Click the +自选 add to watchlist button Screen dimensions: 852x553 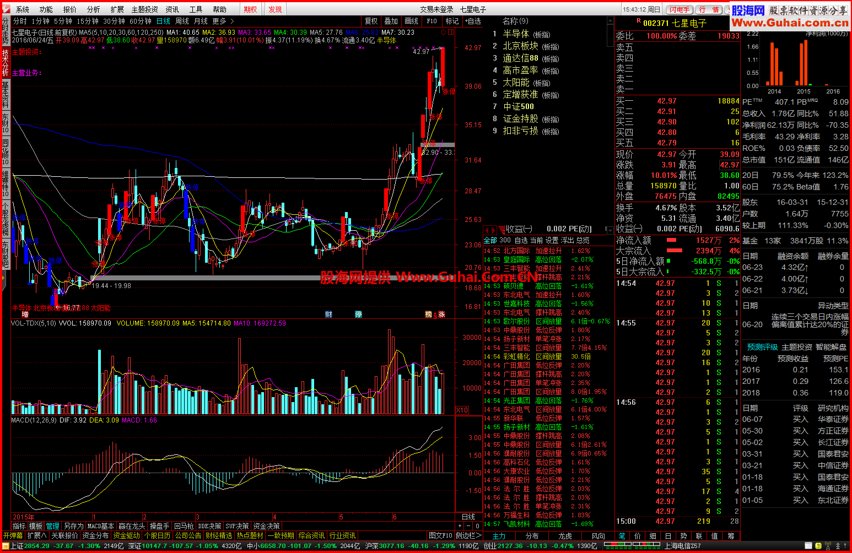(473, 21)
